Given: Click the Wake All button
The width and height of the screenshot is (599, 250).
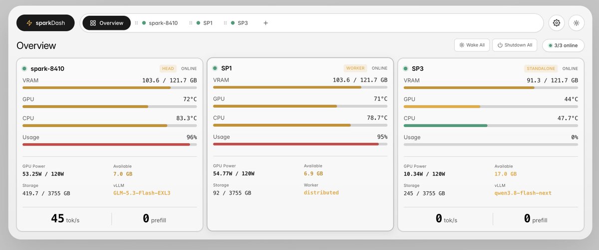Looking at the screenshot, I should click(x=472, y=45).
